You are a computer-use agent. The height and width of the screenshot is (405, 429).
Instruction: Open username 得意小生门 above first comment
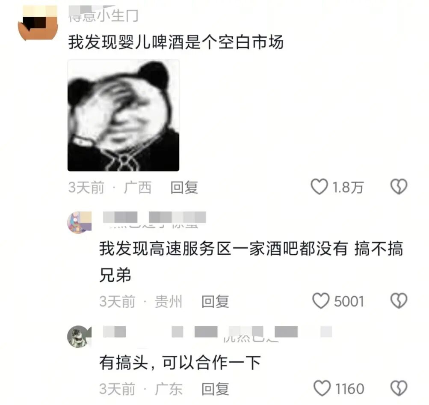click(x=103, y=14)
